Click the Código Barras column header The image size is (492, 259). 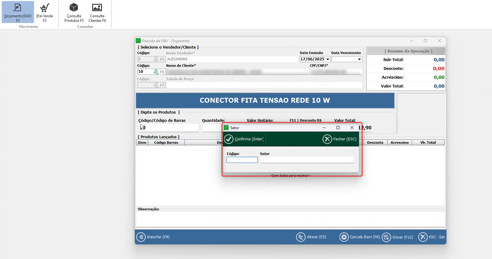click(x=166, y=143)
